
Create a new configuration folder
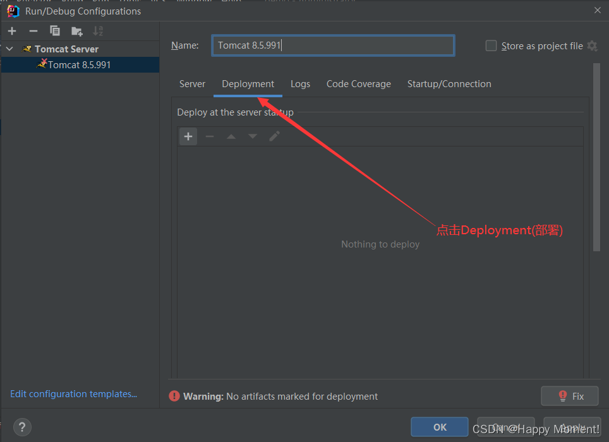tap(77, 31)
